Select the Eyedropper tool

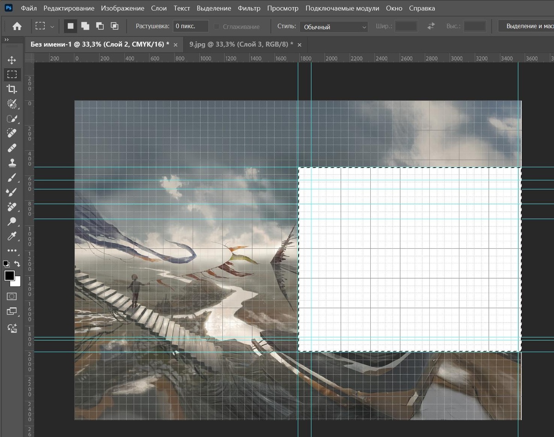tap(12, 236)
